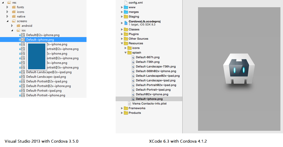Collapse the splash group
This screenshot has height=147, width=283.
point(125,53)
